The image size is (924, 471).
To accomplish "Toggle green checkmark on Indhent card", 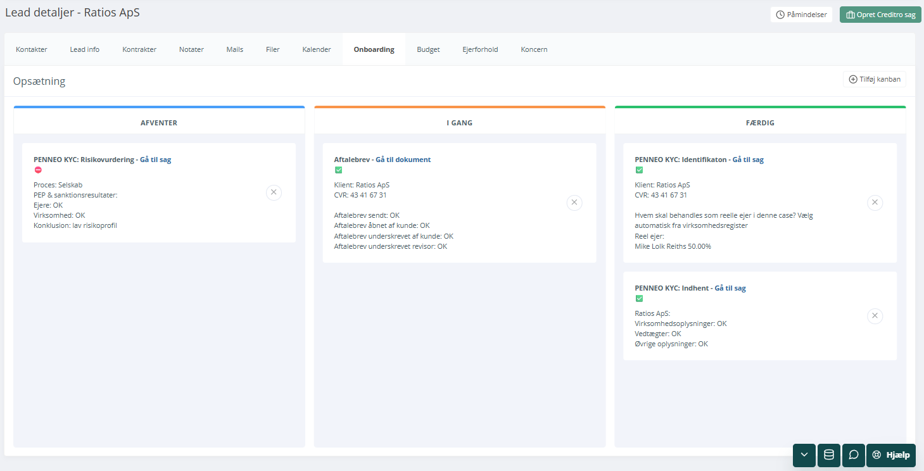I will pos(639,298).
